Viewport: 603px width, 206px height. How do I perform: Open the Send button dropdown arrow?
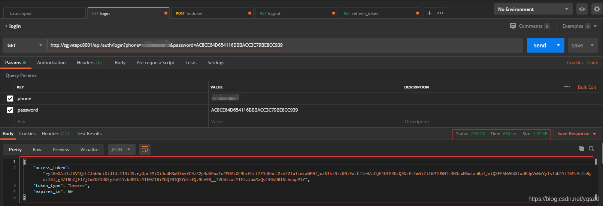[x=558, y=45]
